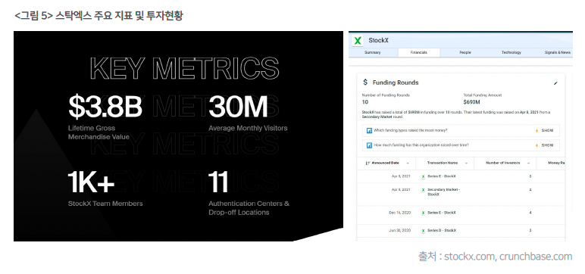Screen dimensions: 585x274
Task: Click the black Key Metrics image
Action: click(178, 136)
